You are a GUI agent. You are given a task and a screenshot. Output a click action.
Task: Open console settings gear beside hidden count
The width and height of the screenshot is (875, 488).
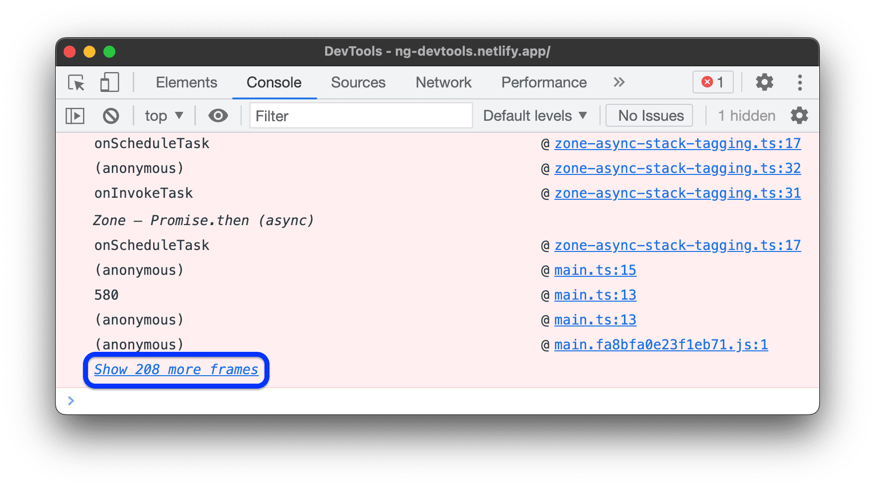(x=799, y=116)
